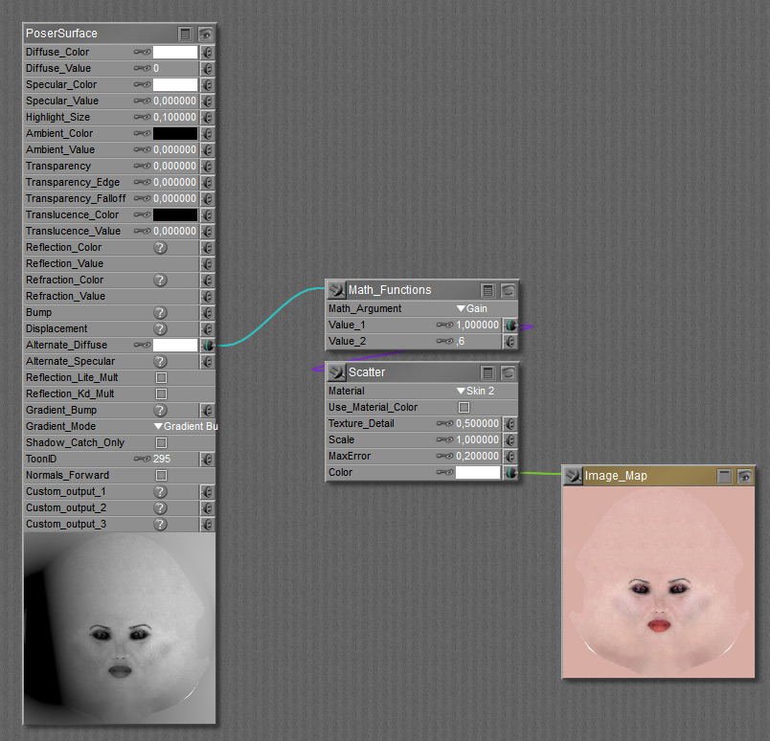Collapse PoserSurface node parameters list button

tap(186, 34)
